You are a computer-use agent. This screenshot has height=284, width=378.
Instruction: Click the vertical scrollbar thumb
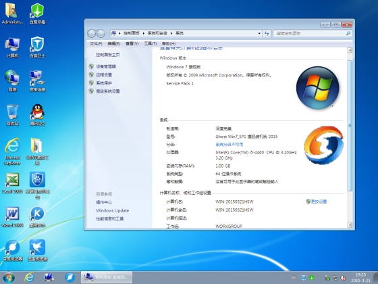pyautogui.click(x=350, y=126)
